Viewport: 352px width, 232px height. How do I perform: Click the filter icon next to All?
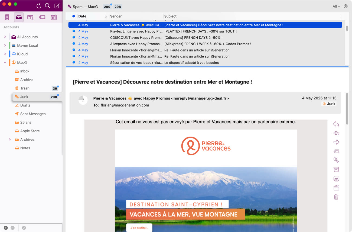(x=346, y=6)
